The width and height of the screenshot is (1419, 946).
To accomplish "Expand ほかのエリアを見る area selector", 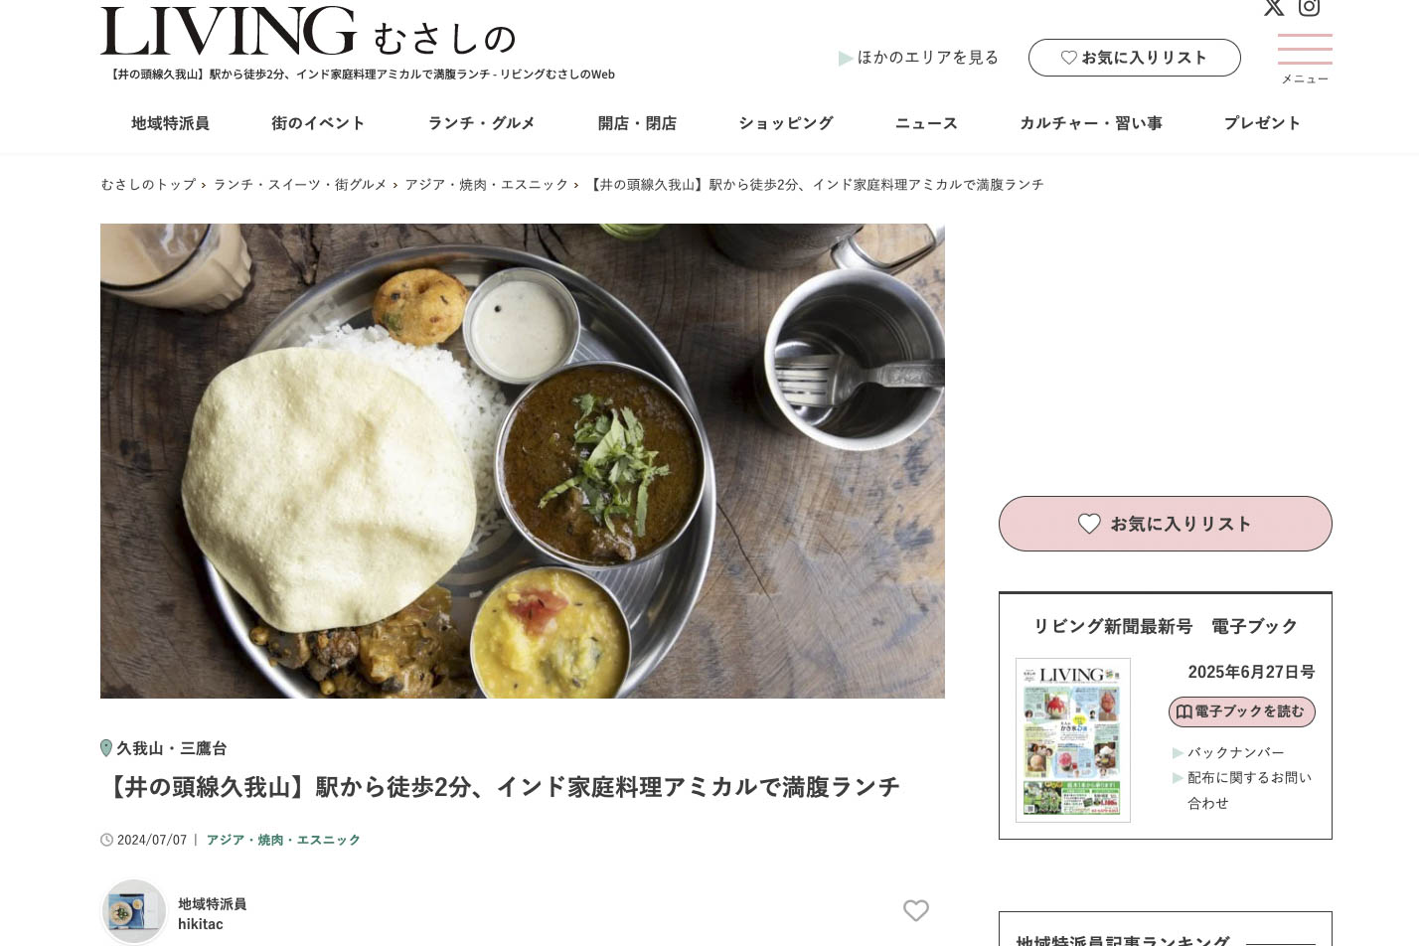I will point(918,58).
